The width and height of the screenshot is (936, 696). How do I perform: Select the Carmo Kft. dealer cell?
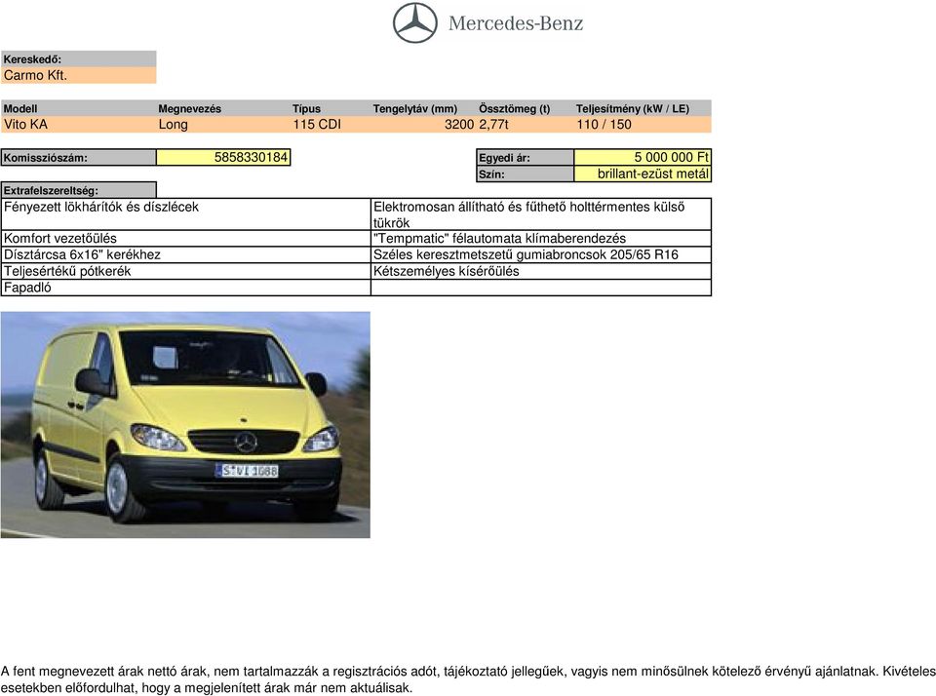pyautogui.click(x=78, y=75)
